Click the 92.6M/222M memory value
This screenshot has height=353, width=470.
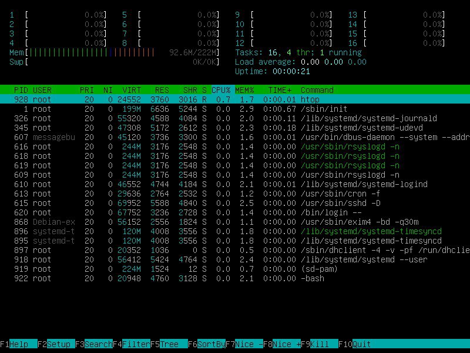(193, 52)
